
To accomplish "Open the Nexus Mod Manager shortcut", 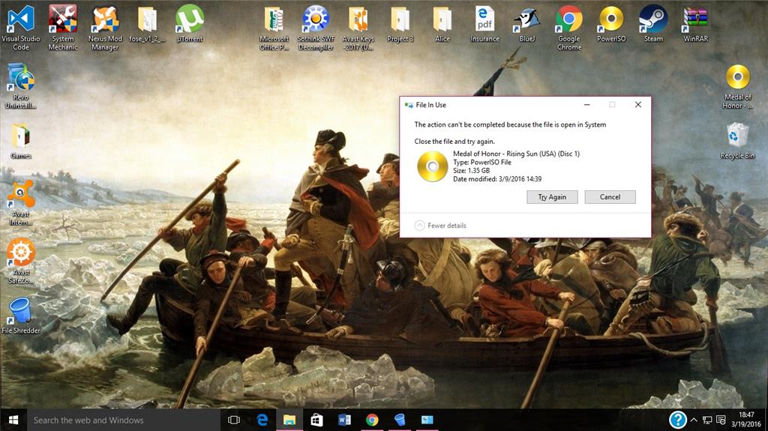I will (105, 27).
